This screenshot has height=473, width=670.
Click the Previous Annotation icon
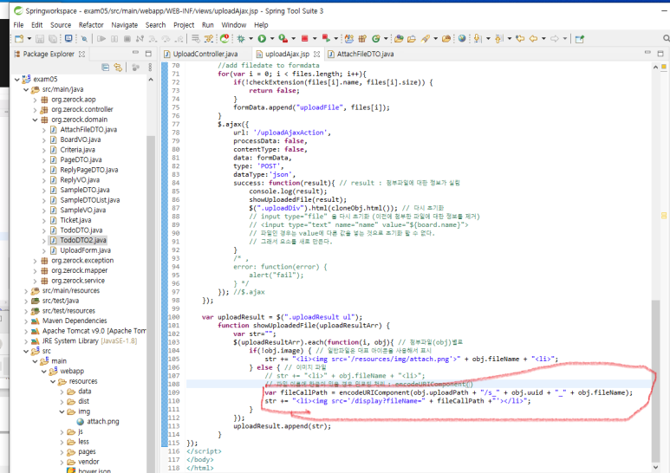[498, 39]
